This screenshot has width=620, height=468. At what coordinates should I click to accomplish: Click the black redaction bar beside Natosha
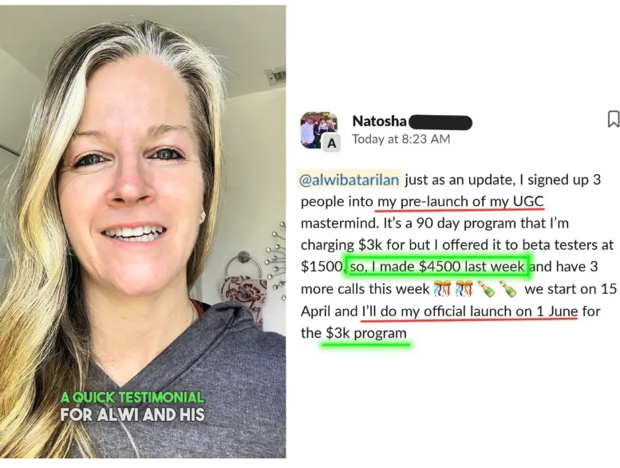coord(440,123)
